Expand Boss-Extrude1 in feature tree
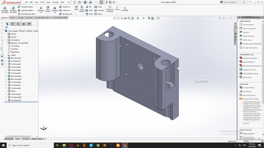This screenshot has height=148, width=264. point(6,58)
